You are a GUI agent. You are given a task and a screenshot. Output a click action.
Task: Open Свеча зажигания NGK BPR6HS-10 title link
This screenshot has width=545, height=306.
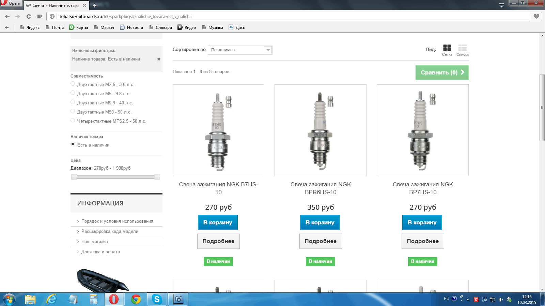(321, 188)
